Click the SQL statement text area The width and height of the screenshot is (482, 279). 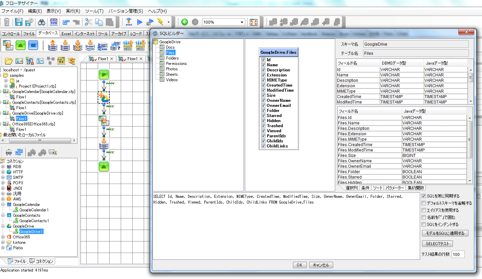(286, 226)
